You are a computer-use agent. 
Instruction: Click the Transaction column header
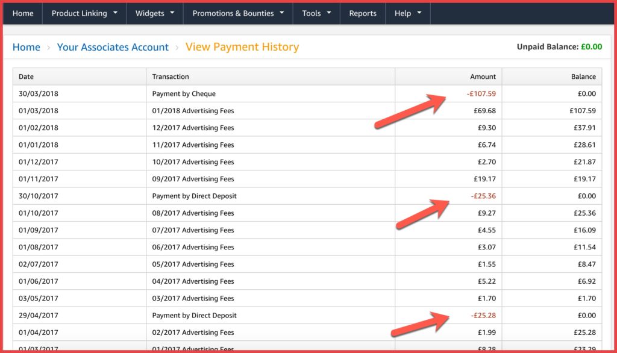coord(271,77)
